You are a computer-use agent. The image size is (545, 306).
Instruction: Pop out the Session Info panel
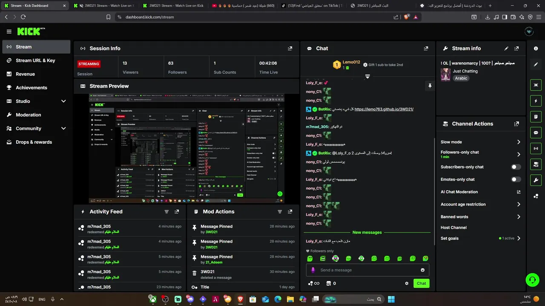pyautogui.click(x=290, y=48)
